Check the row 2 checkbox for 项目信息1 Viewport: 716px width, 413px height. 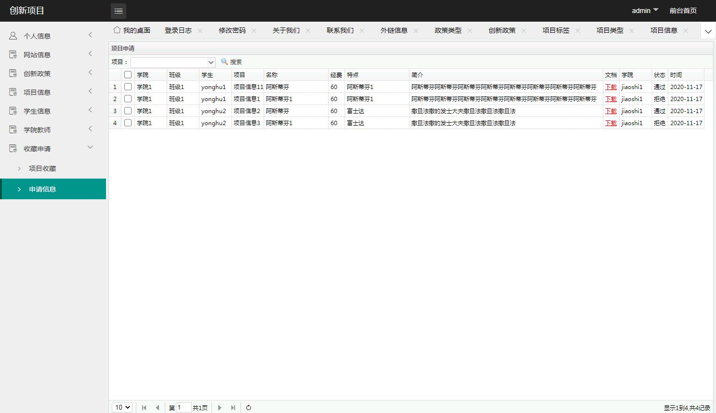(x=128, y=99)
